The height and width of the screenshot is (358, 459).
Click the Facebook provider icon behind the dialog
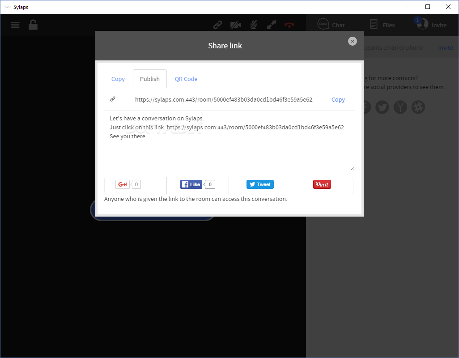[367, 107]
